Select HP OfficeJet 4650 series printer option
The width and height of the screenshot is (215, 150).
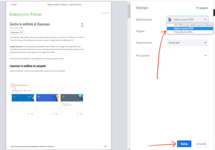point(193,25)
